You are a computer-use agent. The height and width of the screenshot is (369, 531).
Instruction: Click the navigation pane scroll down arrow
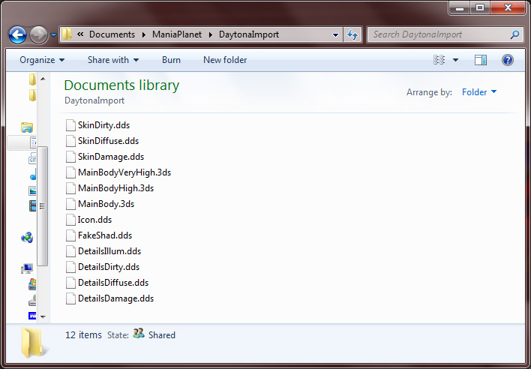[x=43, y=316]
